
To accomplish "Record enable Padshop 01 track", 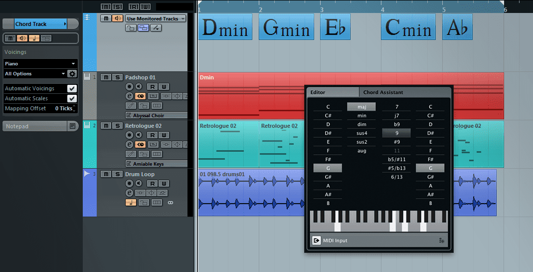I will pos(129,87).
